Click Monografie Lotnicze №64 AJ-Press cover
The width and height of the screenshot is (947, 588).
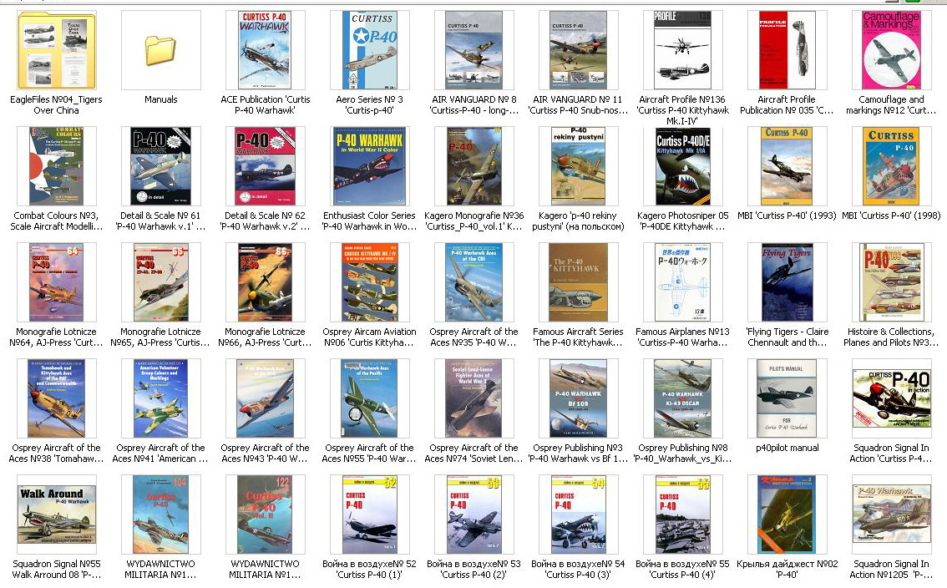click(56, 282)
